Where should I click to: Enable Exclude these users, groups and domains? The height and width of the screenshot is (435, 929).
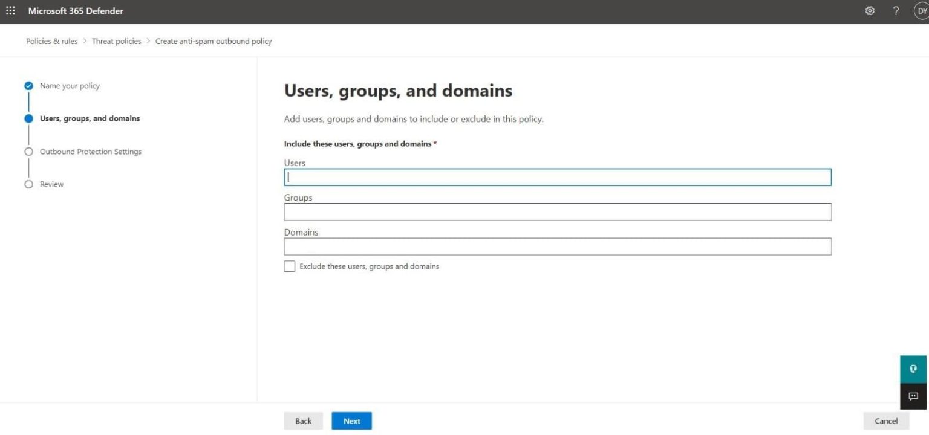[289, 266]
